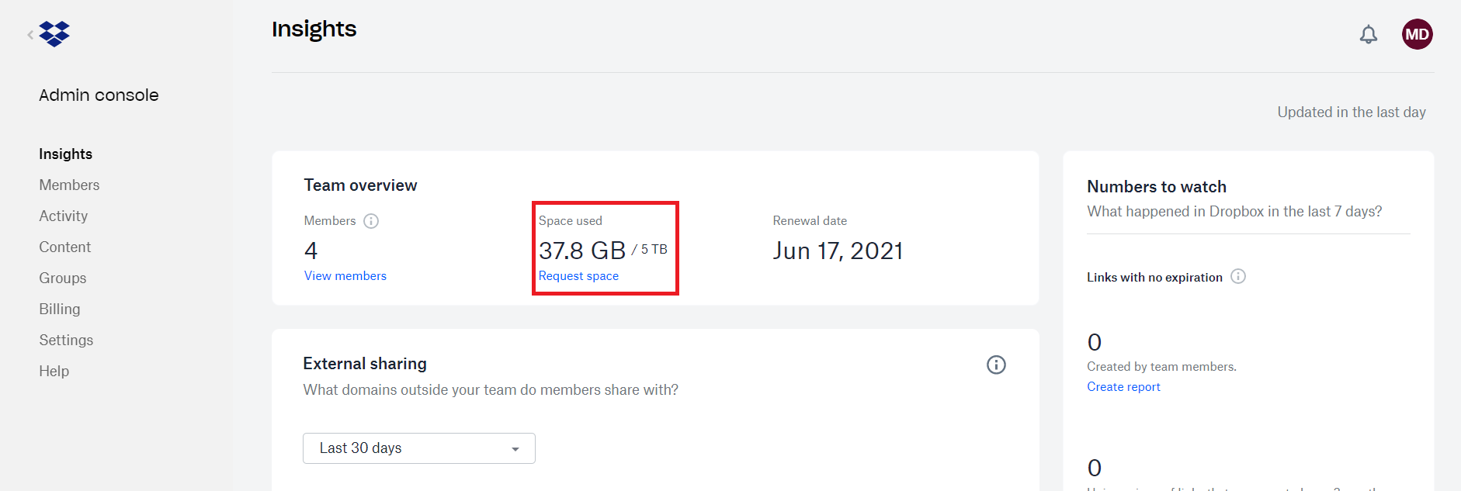Click the Dropbox logo
Viewport: 1461px width, 491px height.
53,34
